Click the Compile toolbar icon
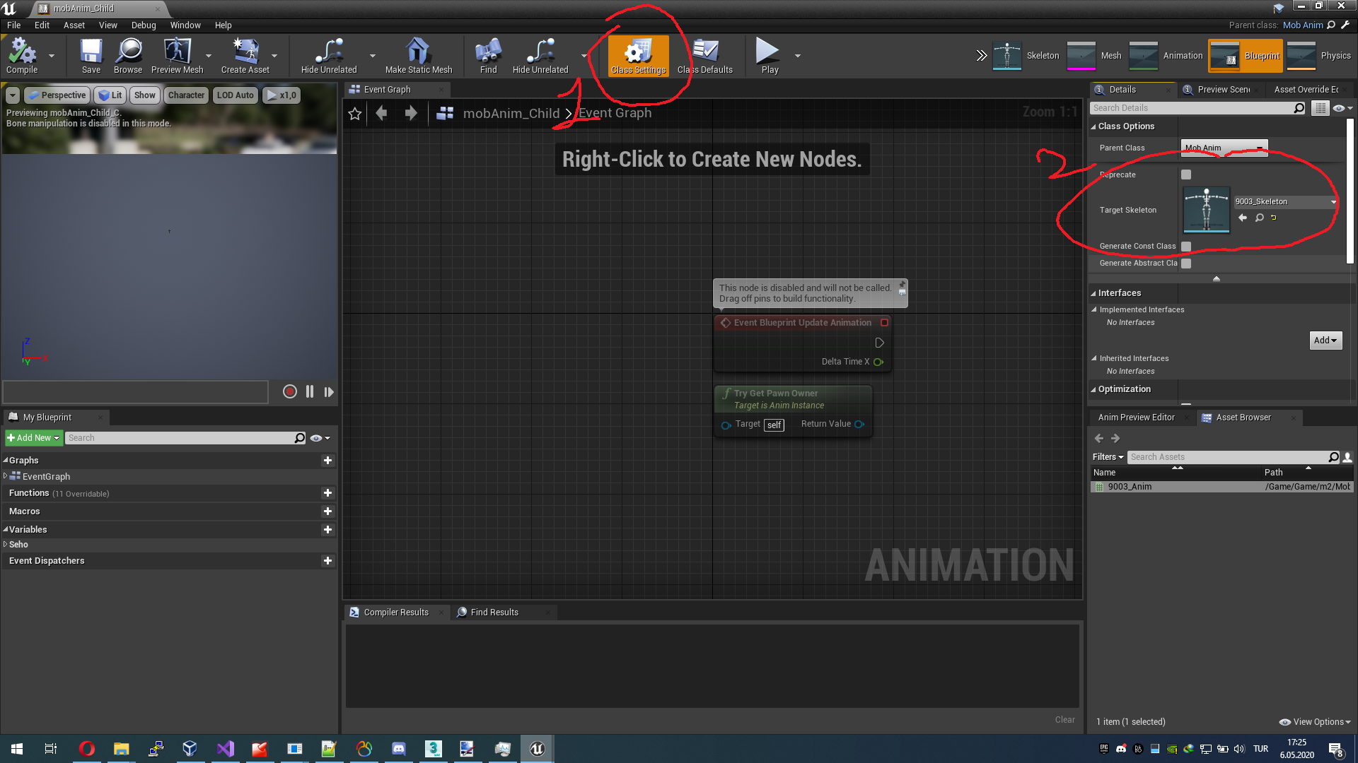This screenshot has height=763, width=1358. click(21, 56)
